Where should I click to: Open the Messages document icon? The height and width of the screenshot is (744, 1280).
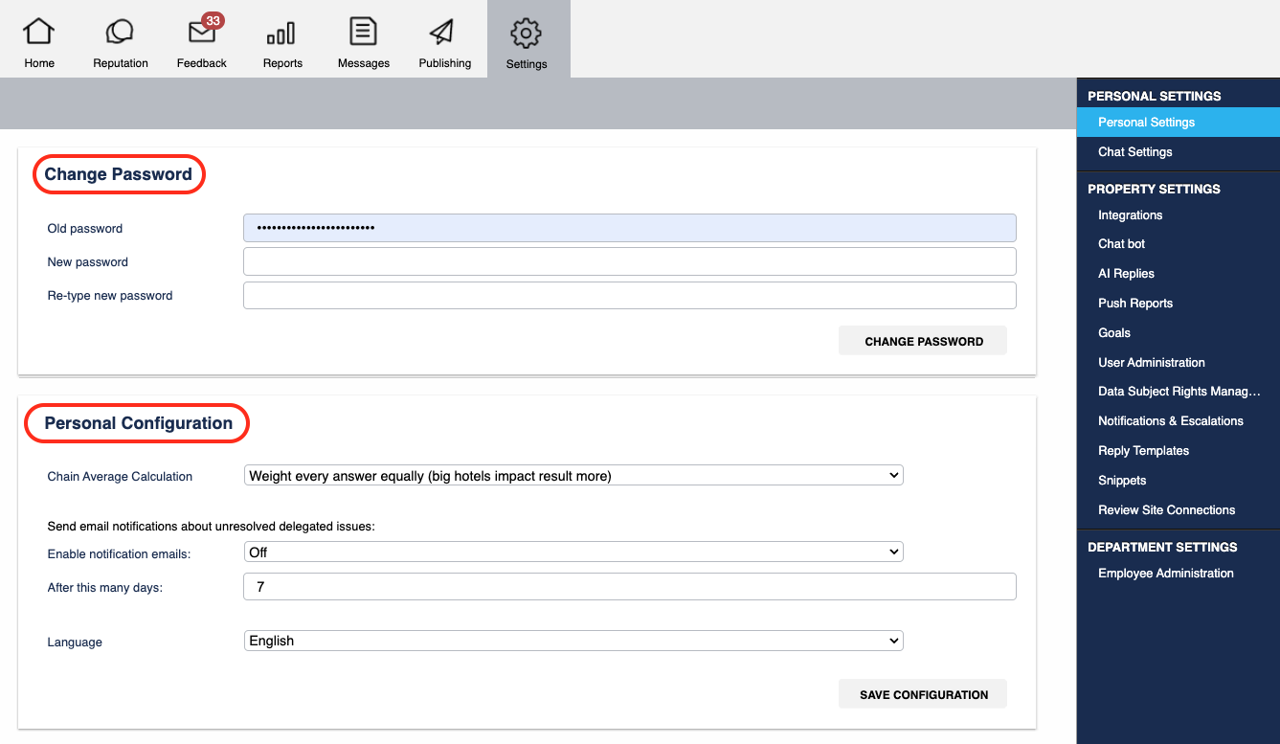point(363,32)
